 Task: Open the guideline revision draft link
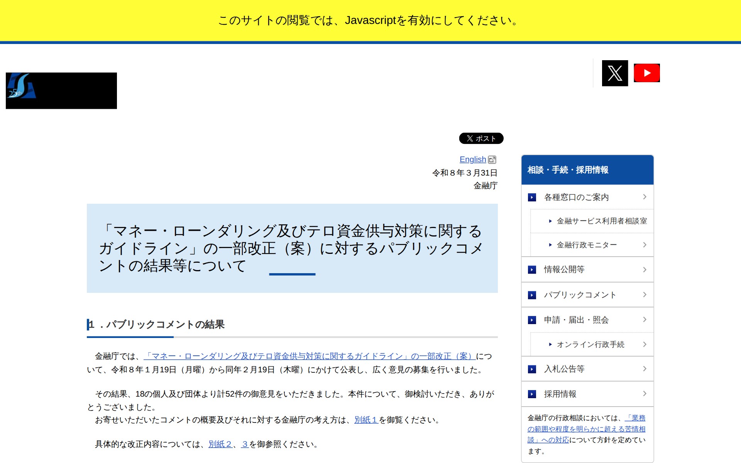coord(309,356)
